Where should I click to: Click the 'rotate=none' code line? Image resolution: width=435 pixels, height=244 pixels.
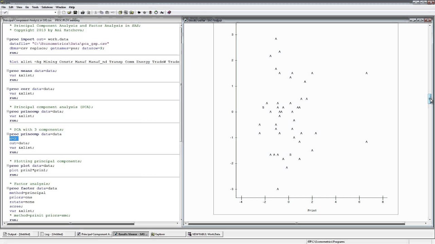tap(22, 202)
